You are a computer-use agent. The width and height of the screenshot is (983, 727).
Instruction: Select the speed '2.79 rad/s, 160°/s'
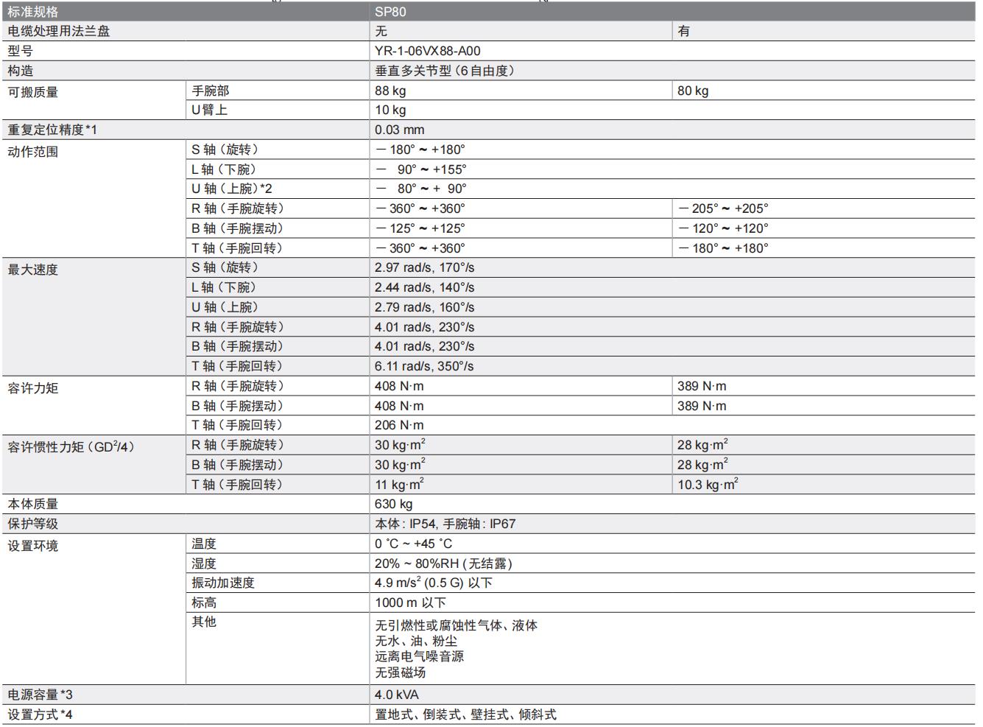click(x=425, y=307)
